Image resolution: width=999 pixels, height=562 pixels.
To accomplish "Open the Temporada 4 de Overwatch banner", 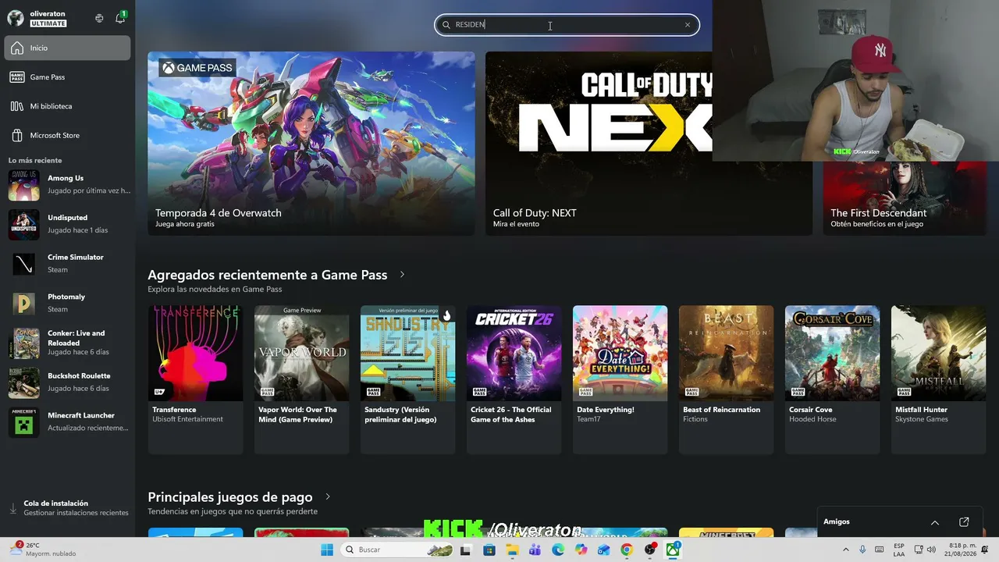I will pos(311,144).
